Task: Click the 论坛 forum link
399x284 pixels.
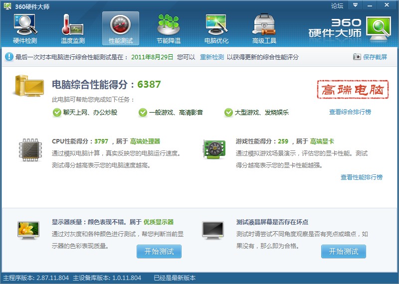Action: click(x=337, y=5)
